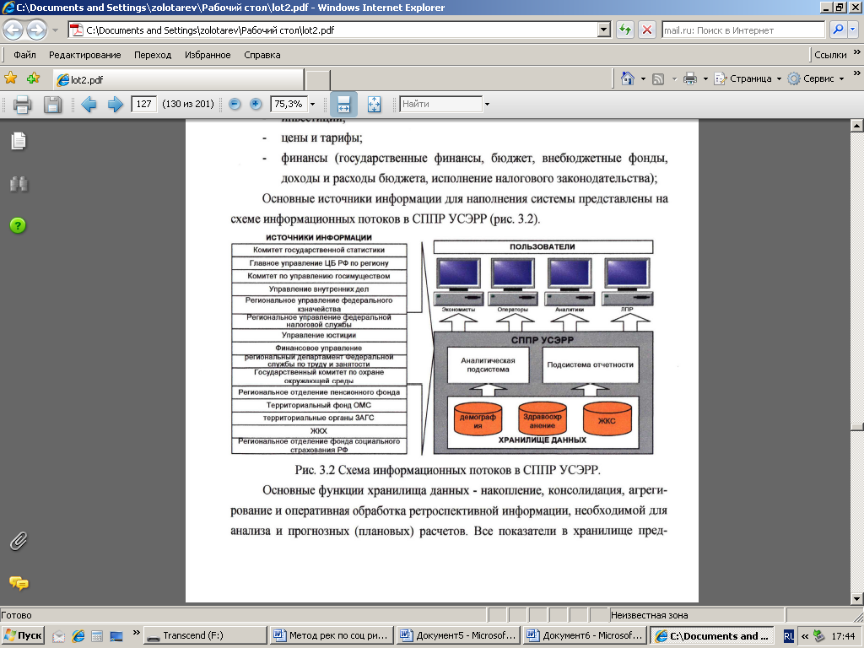Image resolution: width=864 pixels, height=648 pixels.
Task: Click the vertical scrollbar down arrow
Action: click(856, 599)
